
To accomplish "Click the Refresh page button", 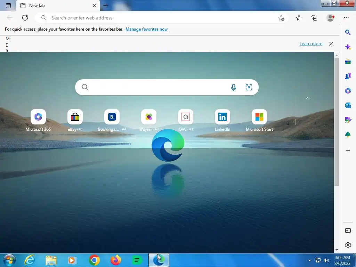I will point(25,18).
